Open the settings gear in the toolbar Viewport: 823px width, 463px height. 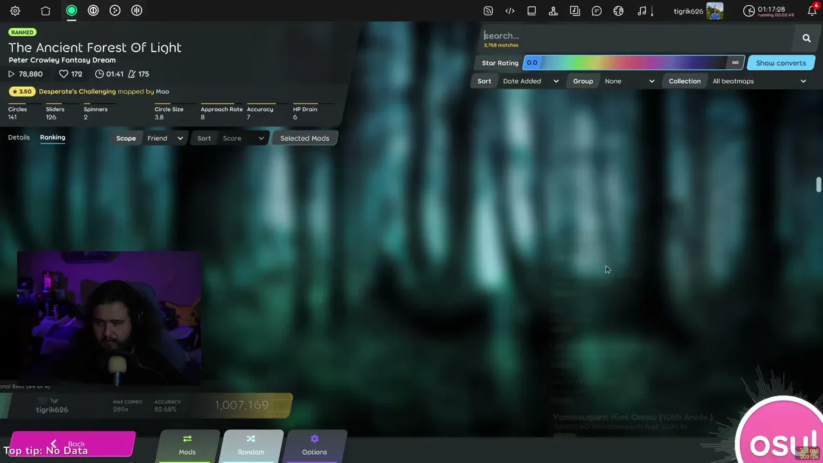coord(15,11)
